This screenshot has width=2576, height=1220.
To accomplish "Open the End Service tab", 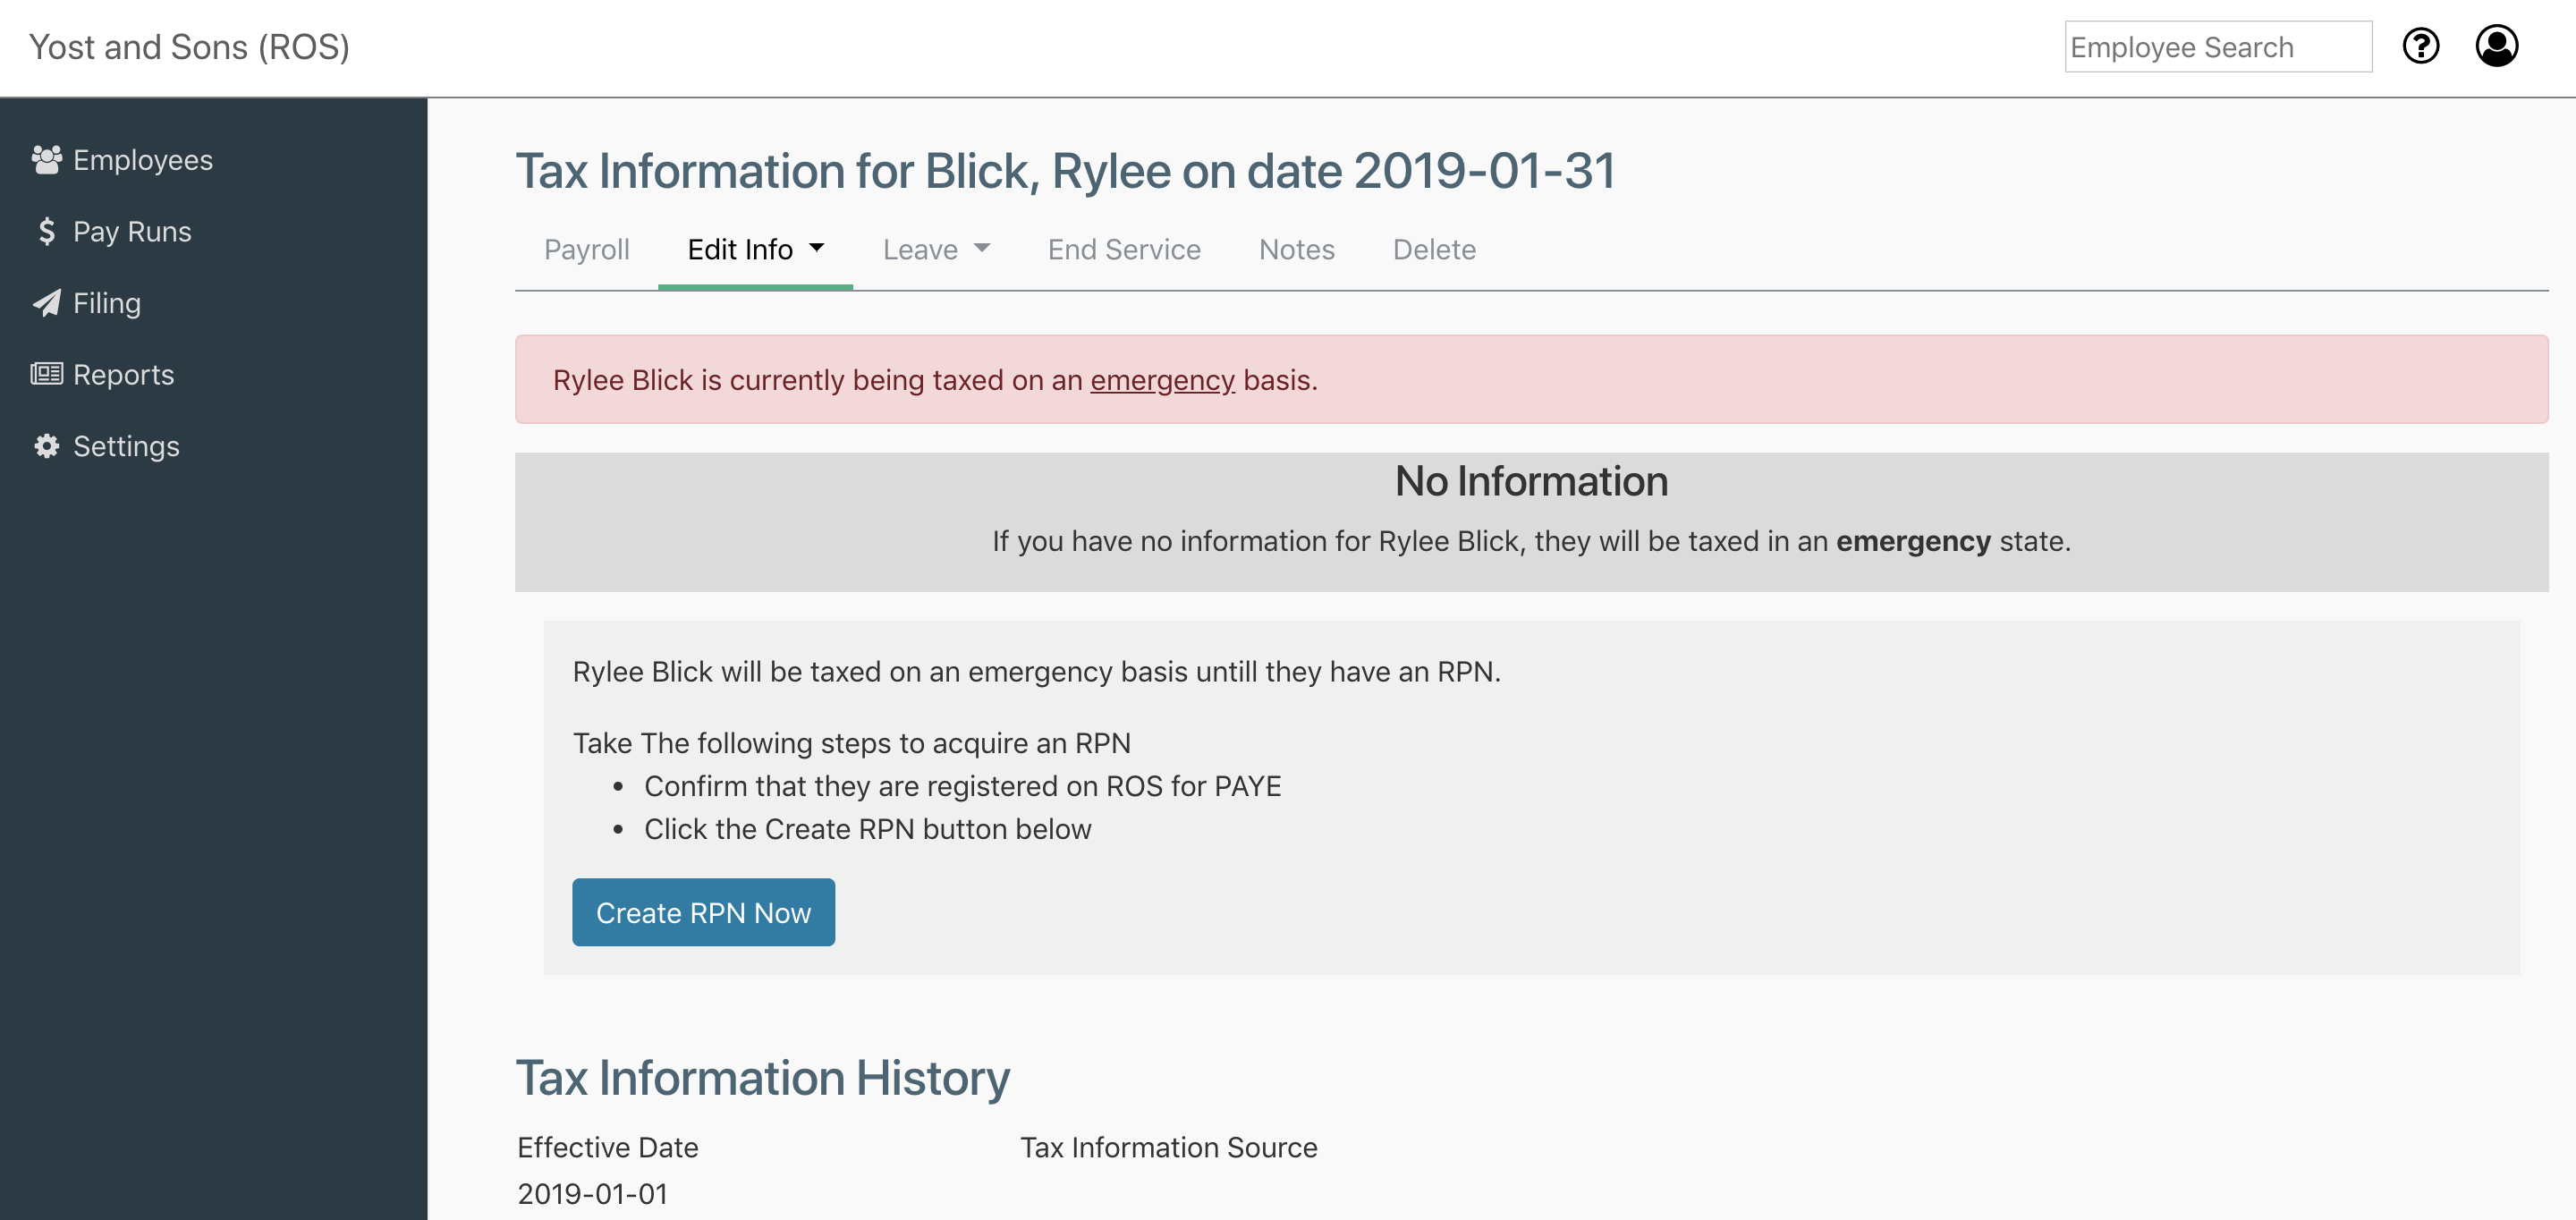I will pos(1124,250).
